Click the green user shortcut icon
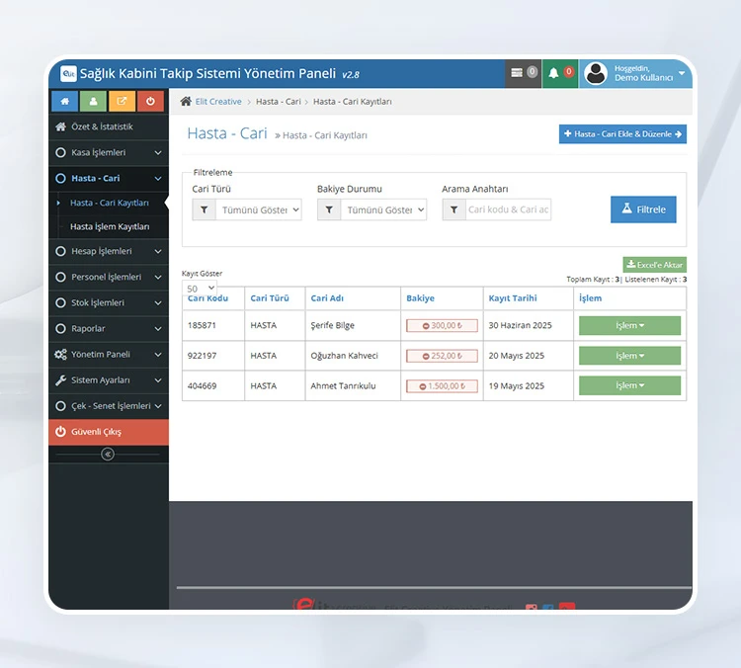 tap(93, 101)
